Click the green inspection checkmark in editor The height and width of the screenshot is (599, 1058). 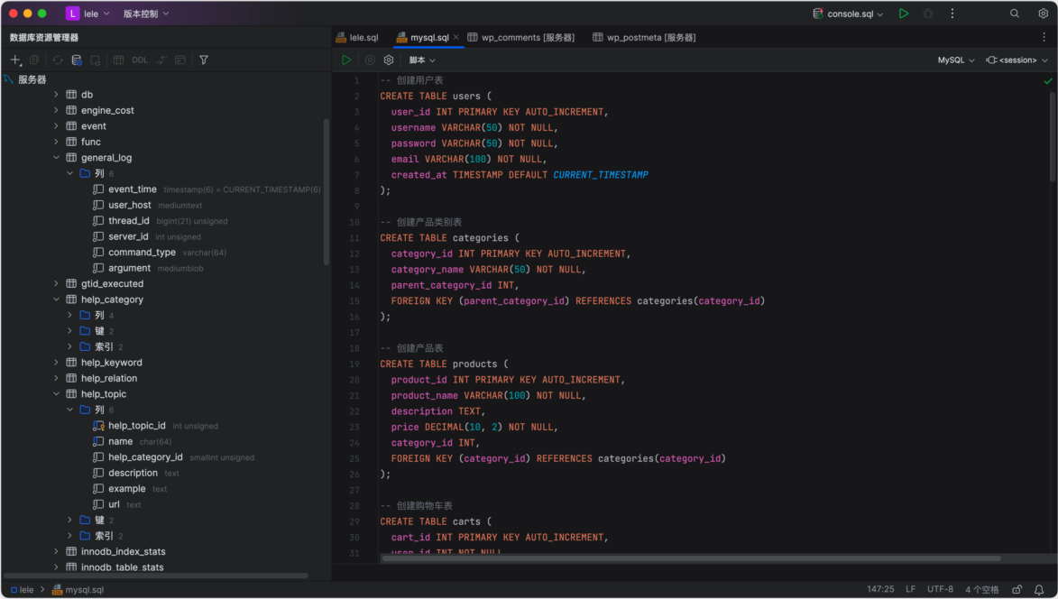[x=1048, y=81]
